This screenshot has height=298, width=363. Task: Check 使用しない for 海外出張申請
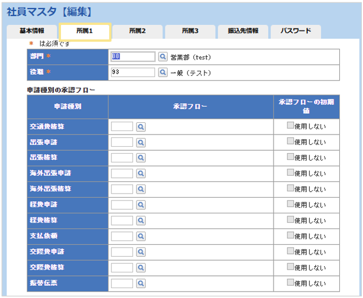pos(290,172)
